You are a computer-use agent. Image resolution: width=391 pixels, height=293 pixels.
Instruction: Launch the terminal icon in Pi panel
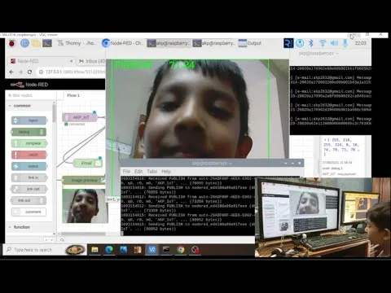coord(47,43)
